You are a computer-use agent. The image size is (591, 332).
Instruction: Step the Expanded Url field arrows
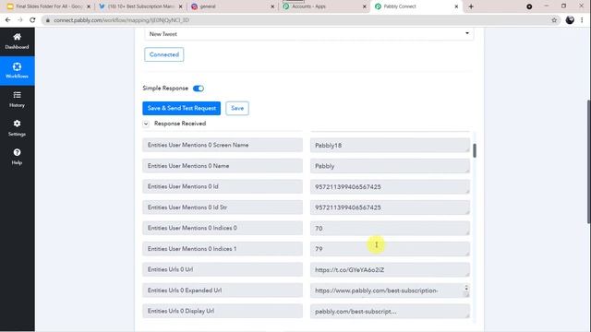click(466, 288)
